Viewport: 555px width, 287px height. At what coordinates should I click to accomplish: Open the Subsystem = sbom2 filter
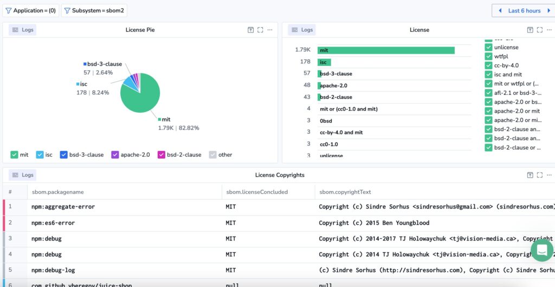[92, 11]
